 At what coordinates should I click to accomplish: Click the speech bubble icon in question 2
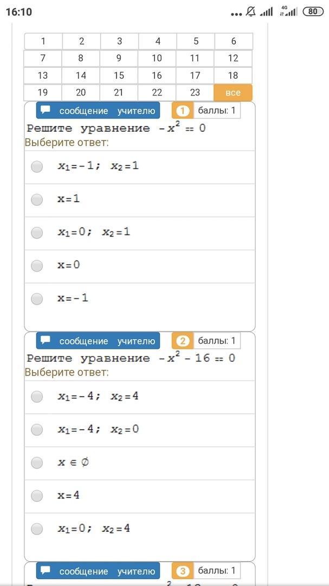coord(46,340)
